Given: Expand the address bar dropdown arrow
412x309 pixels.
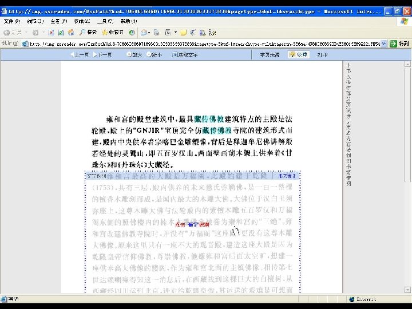Looking at the screenshot, I should (x=383, y=44).
